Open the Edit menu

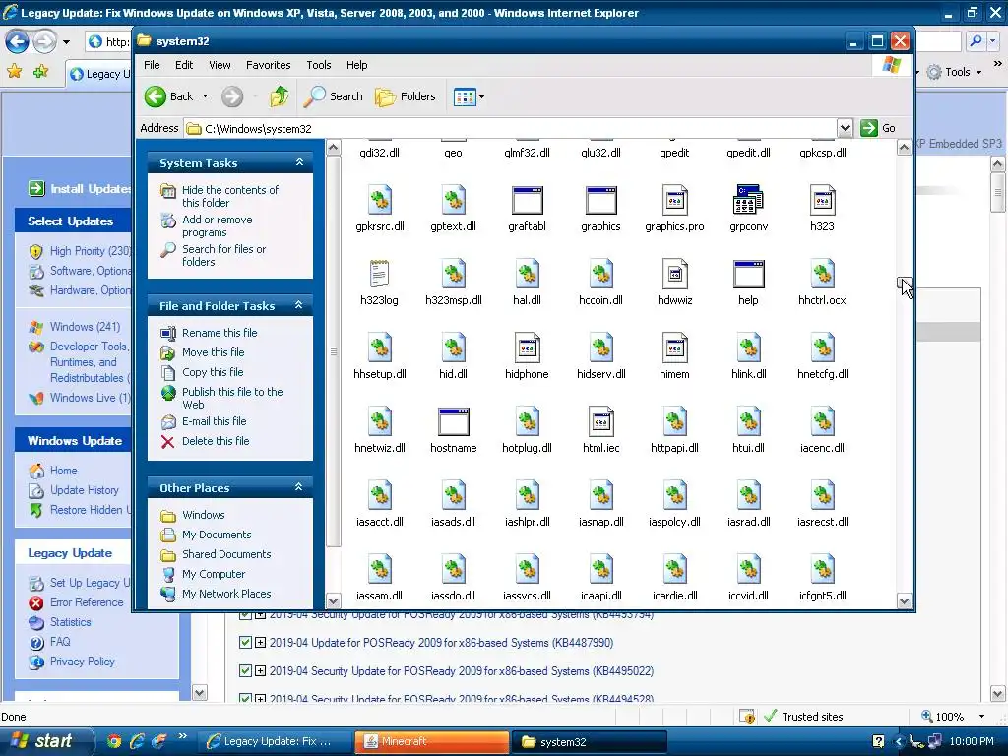coord(184,65)
